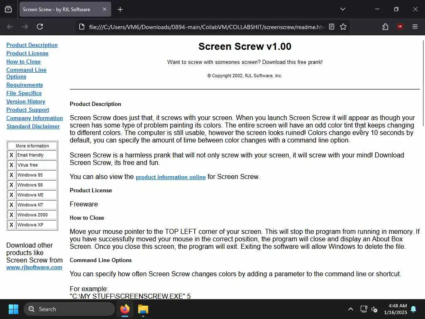
Task: Jump to File Specifics link
Action: tap(24, 93)
